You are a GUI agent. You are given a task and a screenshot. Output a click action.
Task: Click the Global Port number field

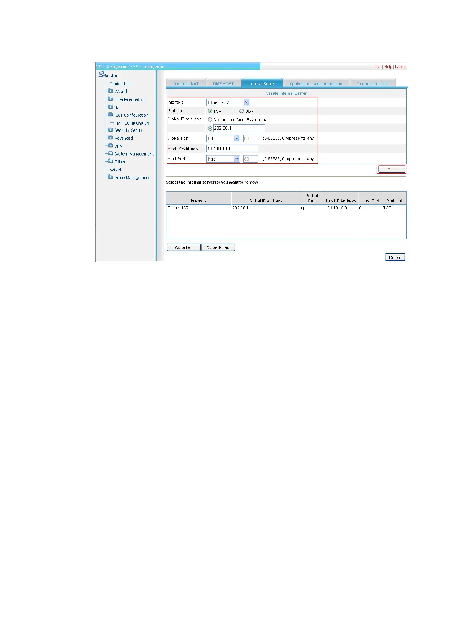[250, 138]
